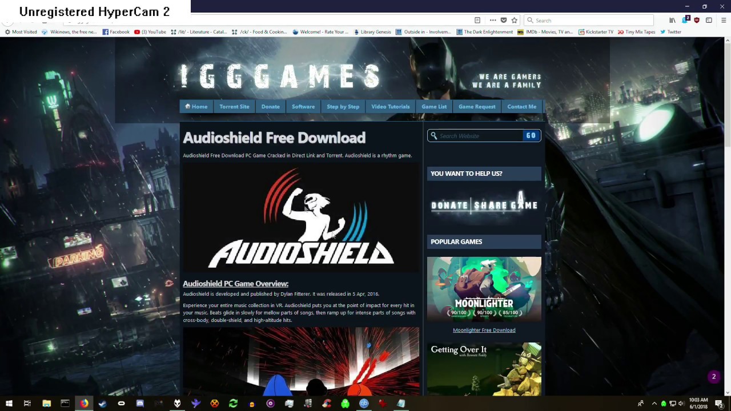Open the Facebook bookmark

tap(116, 32)
